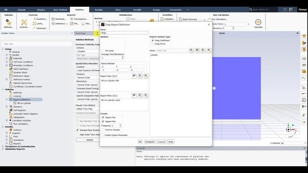The height and width of the screenshot is (173, 308).
Task: Select Materials in the outline tree
Action: point(17,58)
